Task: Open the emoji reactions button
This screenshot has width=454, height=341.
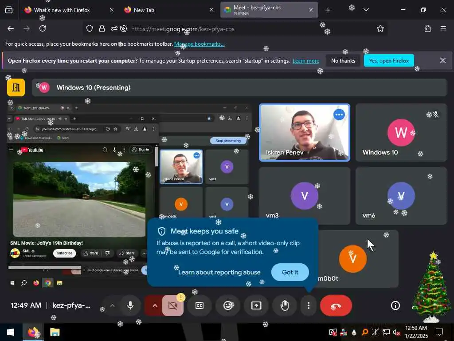Action: click(228, 305)
